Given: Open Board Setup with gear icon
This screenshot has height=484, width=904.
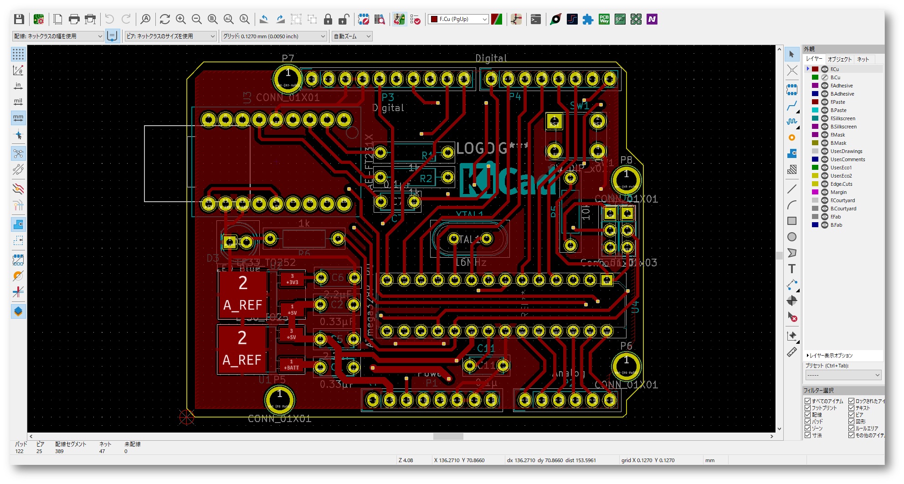Looking at the screenshot, I should [39, 19].
